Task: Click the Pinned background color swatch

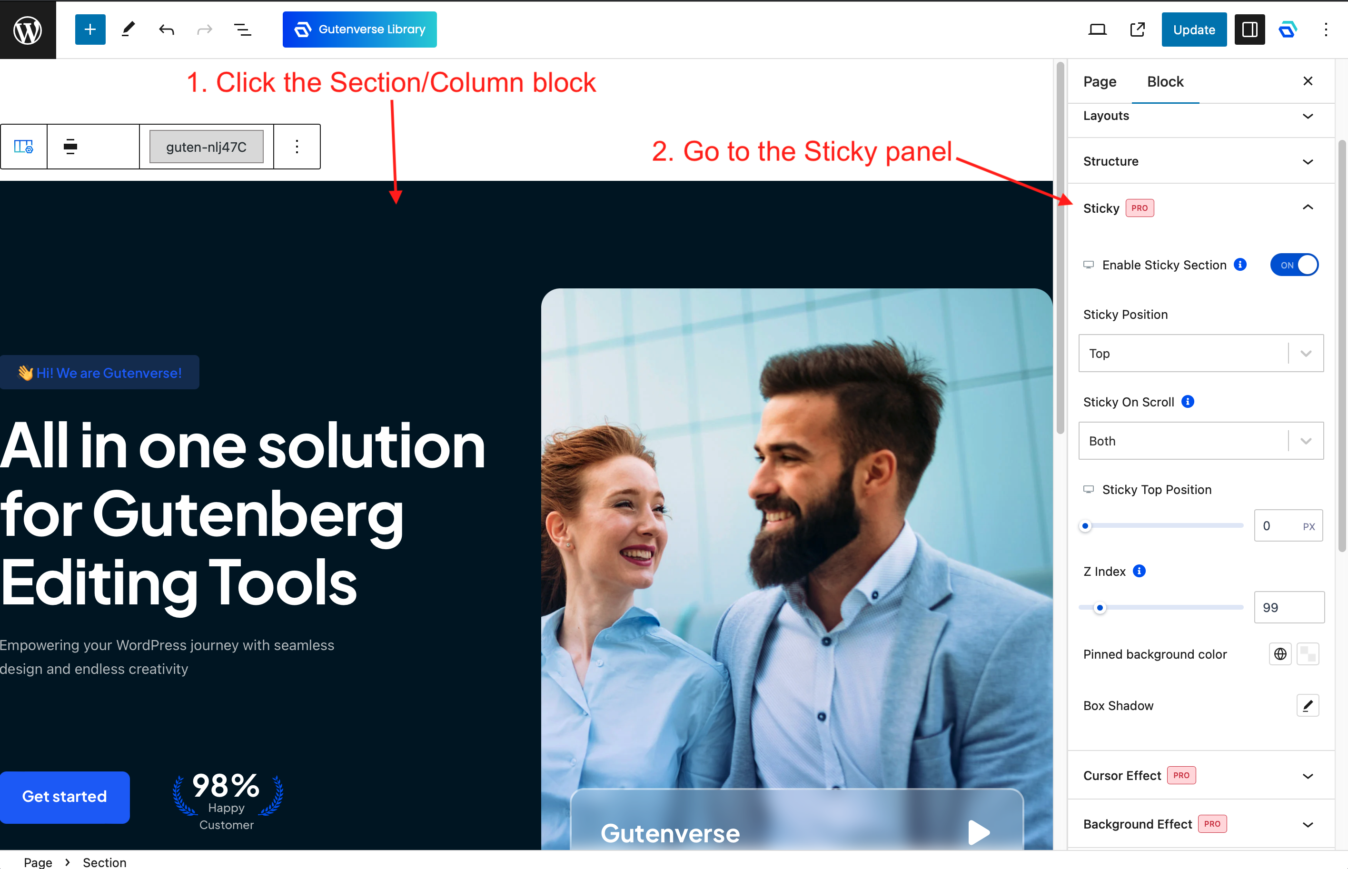Action: pyautogui.click(x=1308, y=654)
